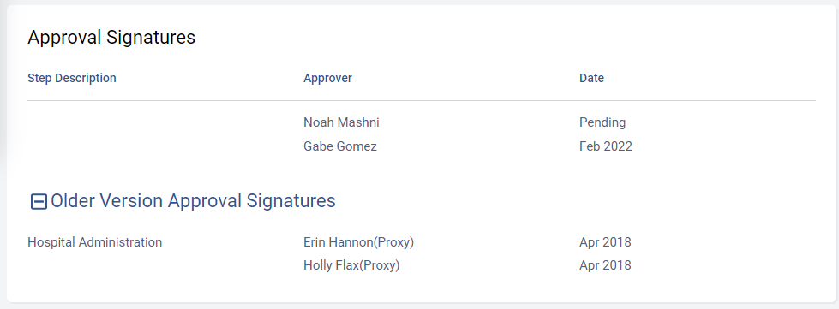Click Apr 2018 date beside Holly Flax

coord(605,265)
